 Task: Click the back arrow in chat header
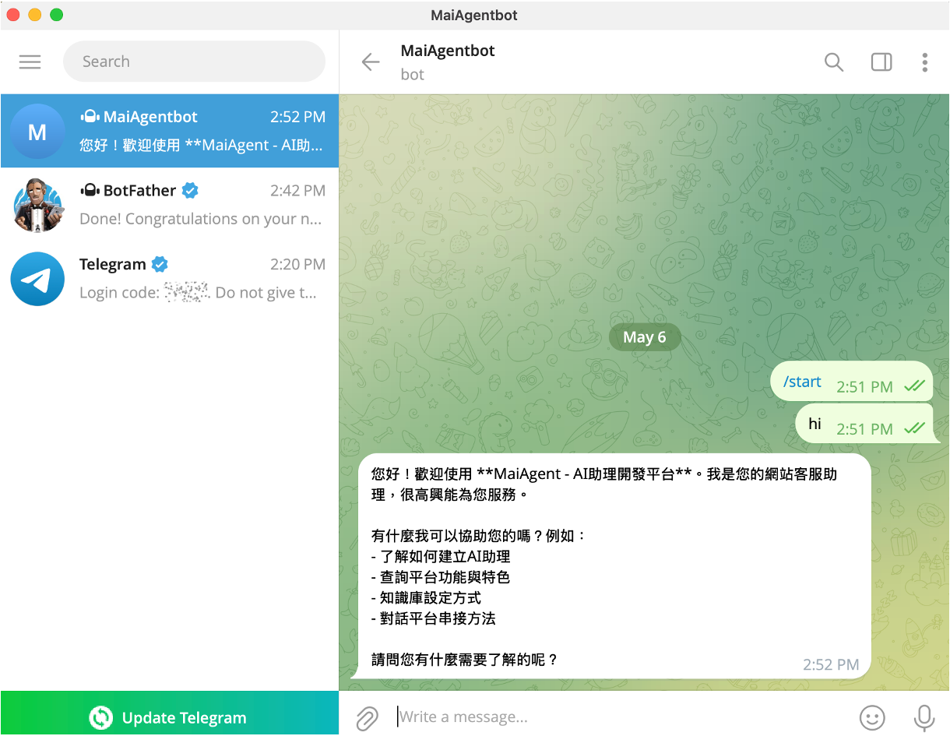(x=371, y=62)
